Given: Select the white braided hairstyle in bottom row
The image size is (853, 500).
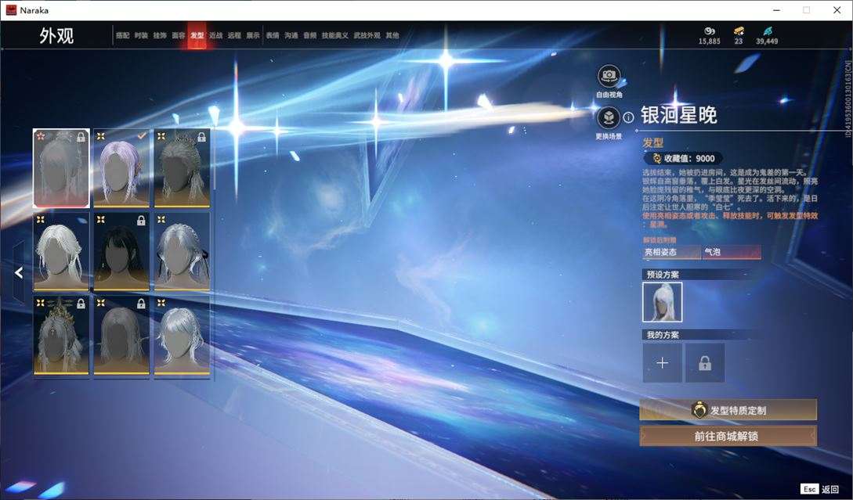Looking at the screenshot, I should [x=182, y=336].
